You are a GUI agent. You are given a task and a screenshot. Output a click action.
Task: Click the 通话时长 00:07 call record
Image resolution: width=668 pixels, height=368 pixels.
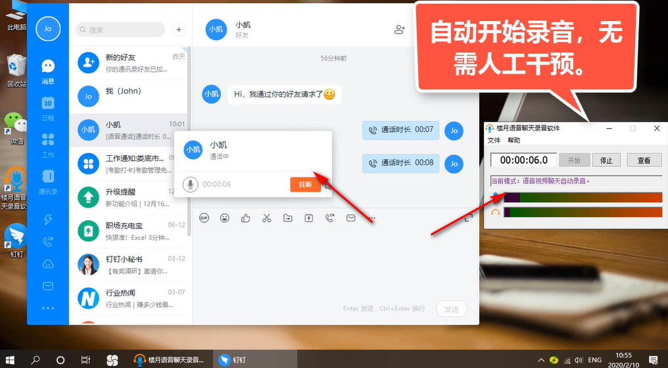point(400,130)
